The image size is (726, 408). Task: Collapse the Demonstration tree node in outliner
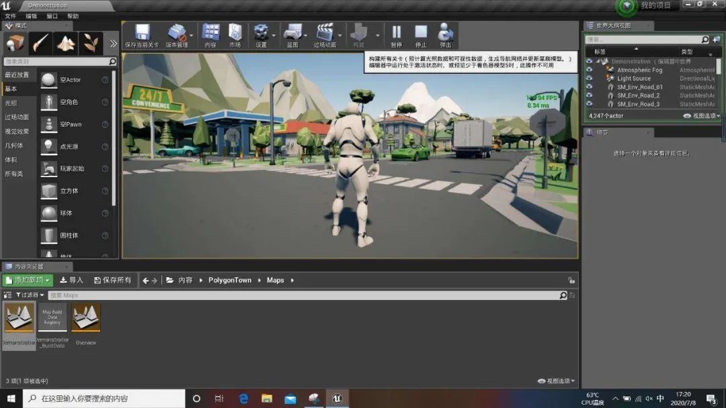click(x=598, y=61)
